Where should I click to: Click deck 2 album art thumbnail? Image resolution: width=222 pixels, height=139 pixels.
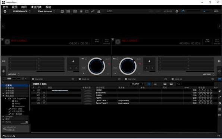tap(118, 42)
